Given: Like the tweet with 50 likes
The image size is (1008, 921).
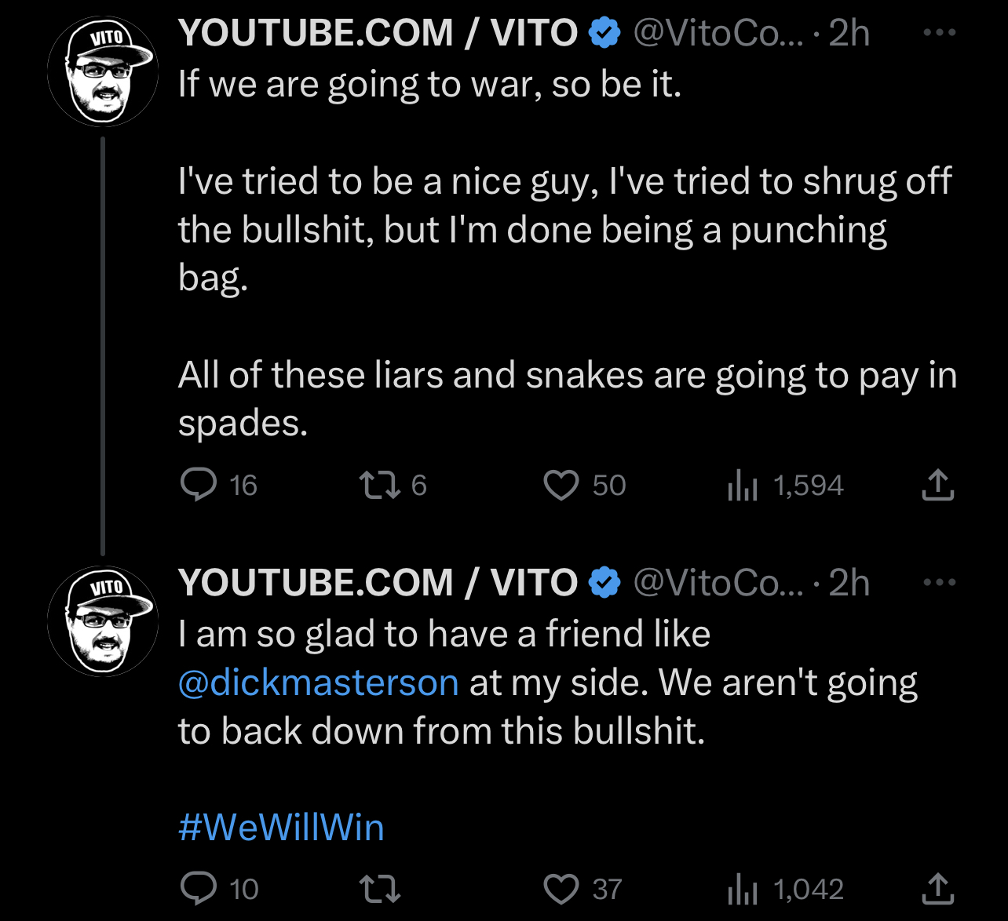Looking at the screenshot, I should click(x=561, y=485).
